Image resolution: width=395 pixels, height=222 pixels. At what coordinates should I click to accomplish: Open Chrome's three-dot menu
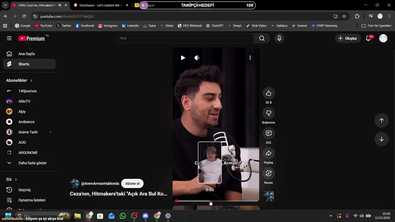click(x=389, y=16)
